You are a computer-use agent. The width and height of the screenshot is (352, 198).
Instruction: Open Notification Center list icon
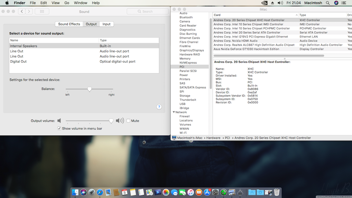click(x=344, y=3)
